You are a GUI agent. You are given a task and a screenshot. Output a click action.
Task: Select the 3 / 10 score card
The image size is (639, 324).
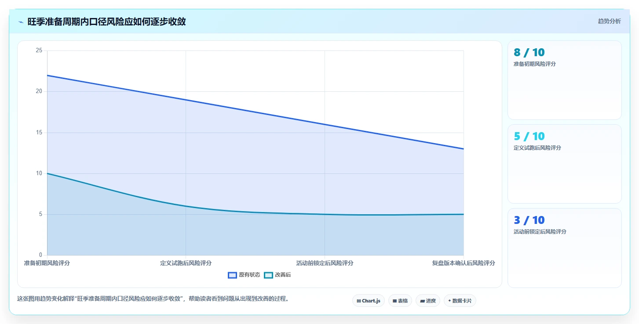565,248
